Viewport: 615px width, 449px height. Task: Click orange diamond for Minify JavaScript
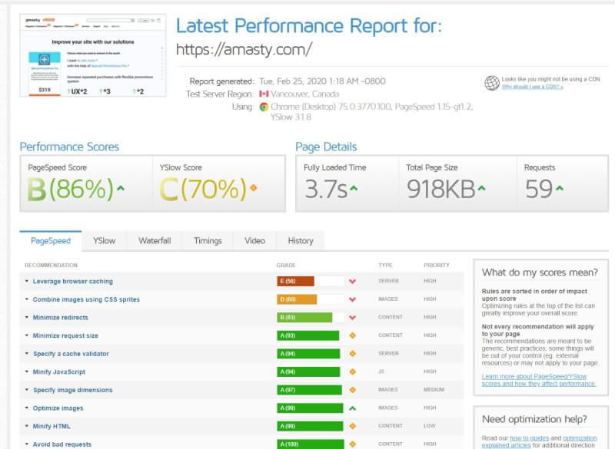pyautogui.click(x=352, y=372)
